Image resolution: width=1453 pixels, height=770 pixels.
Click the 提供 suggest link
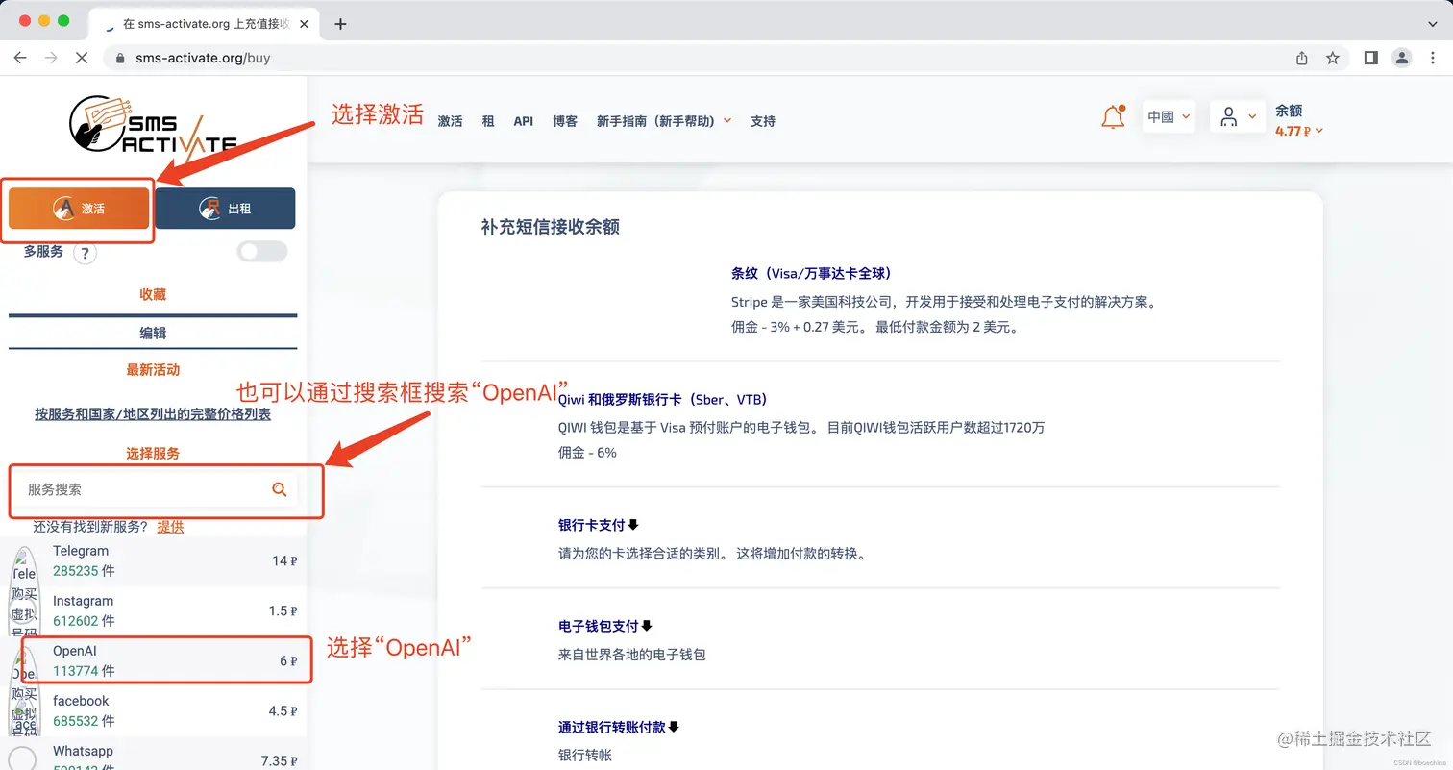170,526
